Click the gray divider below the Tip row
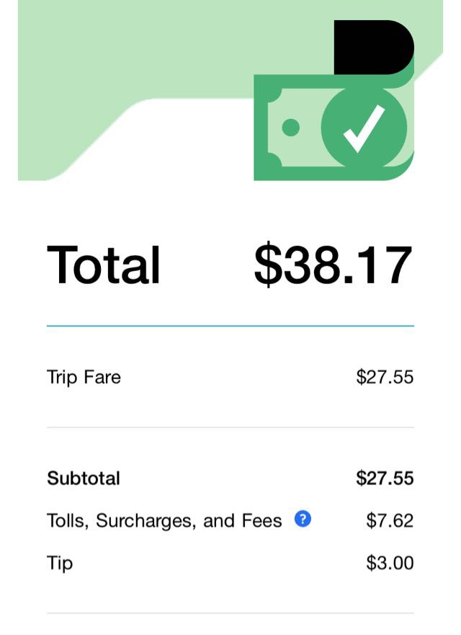This screenshot has height=635, width=461. [230, 613]
